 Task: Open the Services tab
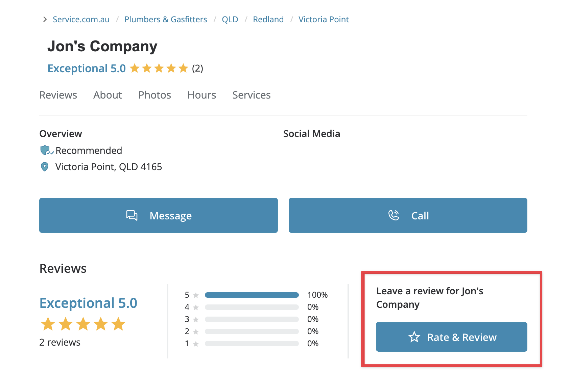pos(251,95)
